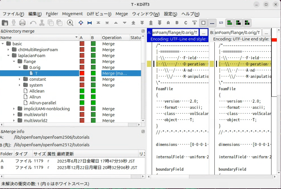This screenshot has width=281, height=189.
Task: Toggle Show white space characters button
Action: (212, 23)
